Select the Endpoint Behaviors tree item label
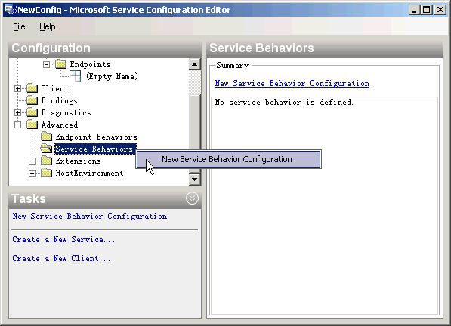Image resolution: width=451 pixels, height=326 pixels. click(x=97, y=137)
